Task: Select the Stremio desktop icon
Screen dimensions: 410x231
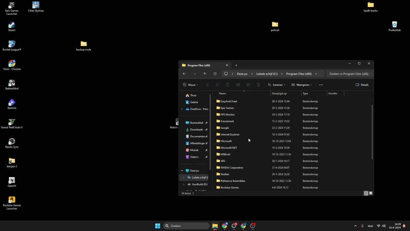Action: point(12,104)
